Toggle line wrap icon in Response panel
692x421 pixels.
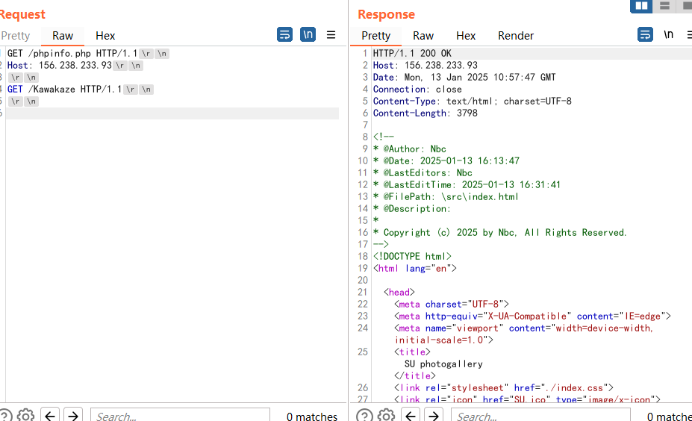(x=645, y=35)
